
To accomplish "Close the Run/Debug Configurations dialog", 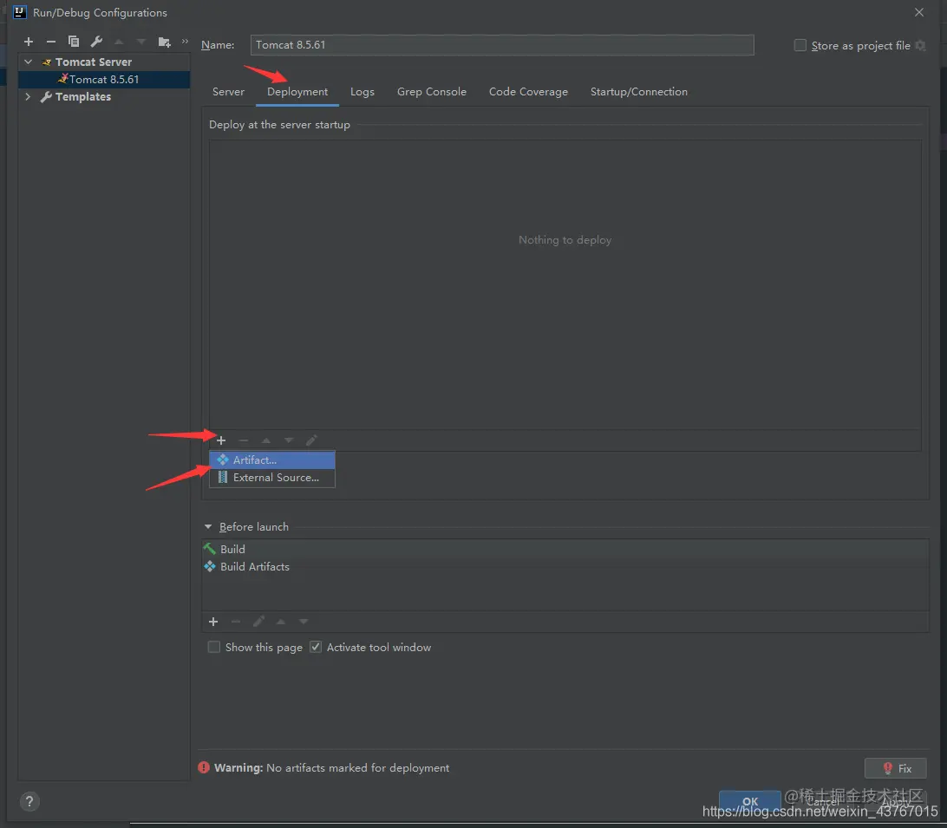I will click(919, 12).
